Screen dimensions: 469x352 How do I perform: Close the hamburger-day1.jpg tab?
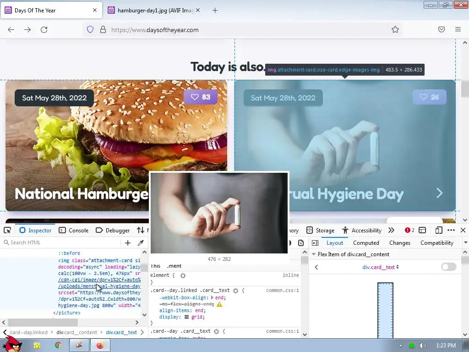198,10
